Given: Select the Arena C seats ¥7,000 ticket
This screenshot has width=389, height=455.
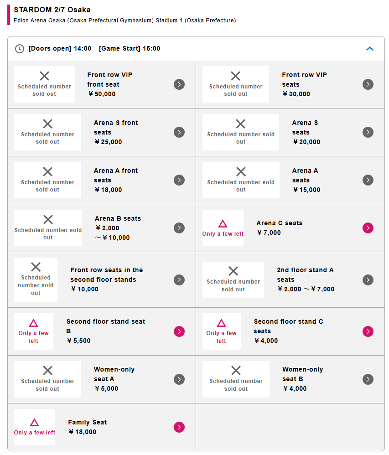Looking at the screenshot, I should point(279,228).
